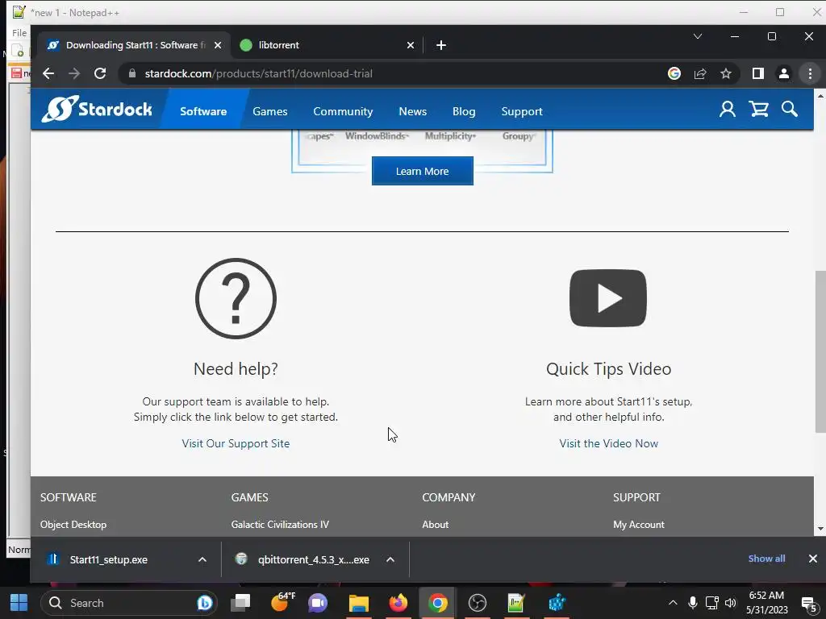This screenshot has width=826, height=619.
Task: Click the browser forward arrow
Action: tap(74, 73)
